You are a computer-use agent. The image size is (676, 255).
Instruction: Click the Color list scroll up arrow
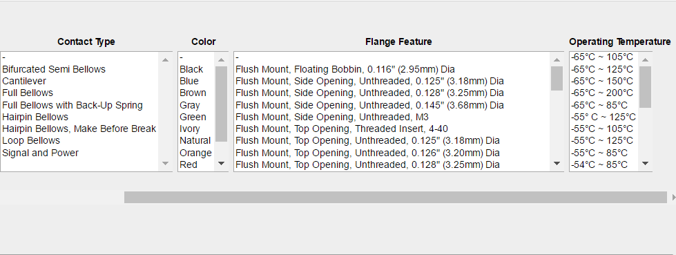(221, 60)
